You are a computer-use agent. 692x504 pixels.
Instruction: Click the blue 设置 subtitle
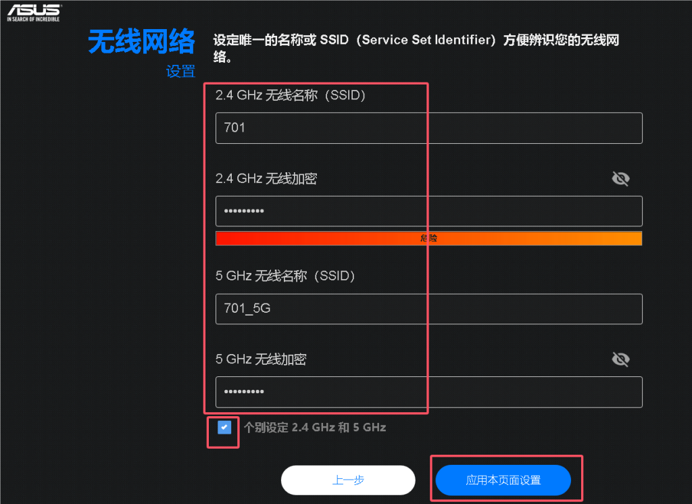(x=180, y=71)
